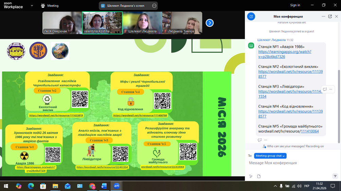This screenshot has height=191, width=341.
Task: Switch to the Meeting tab
Action: [x=50, y=6]
